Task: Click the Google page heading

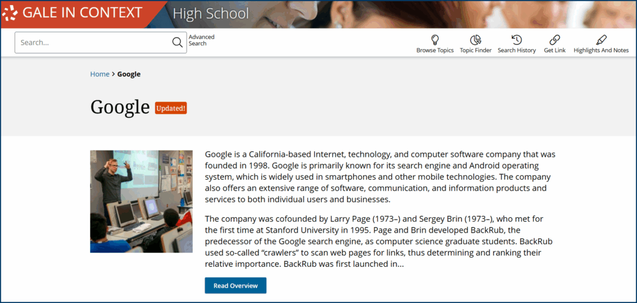Action: [x=120, y=108]
